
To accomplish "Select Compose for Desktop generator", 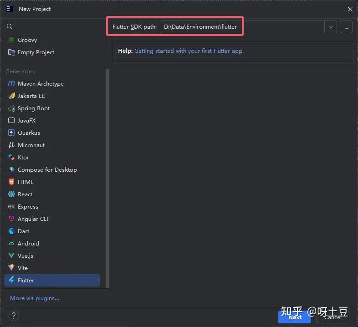I will [52, 170].
